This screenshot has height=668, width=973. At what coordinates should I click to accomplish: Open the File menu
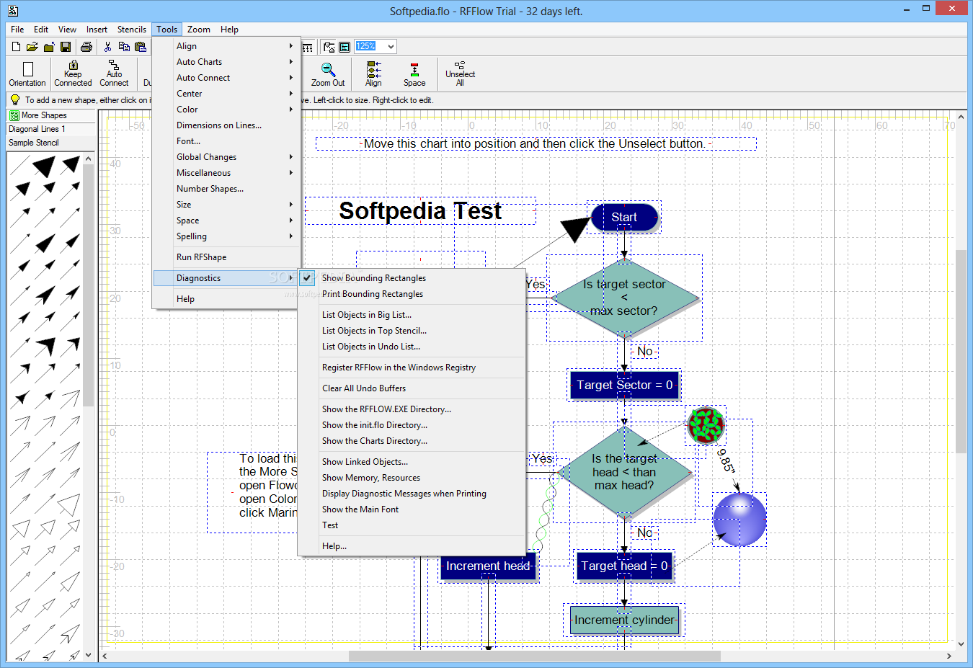(17, 30)
